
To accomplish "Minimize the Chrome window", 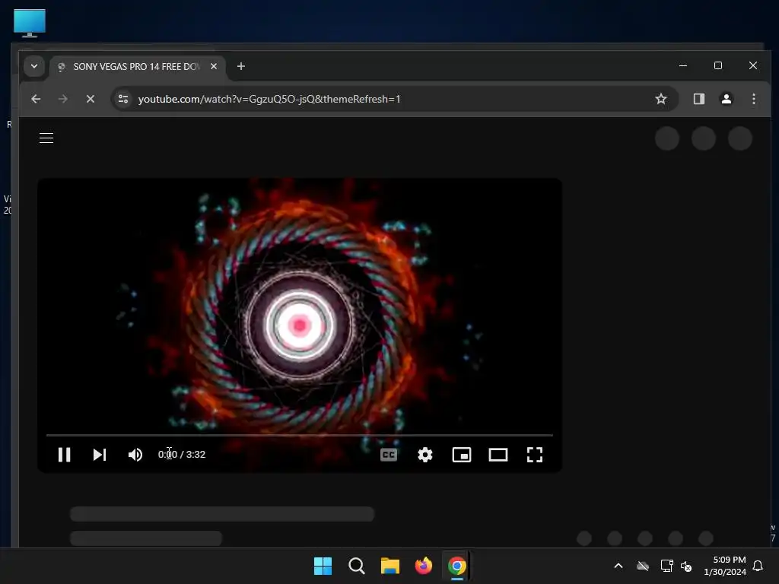I will [x=683, y=65].
